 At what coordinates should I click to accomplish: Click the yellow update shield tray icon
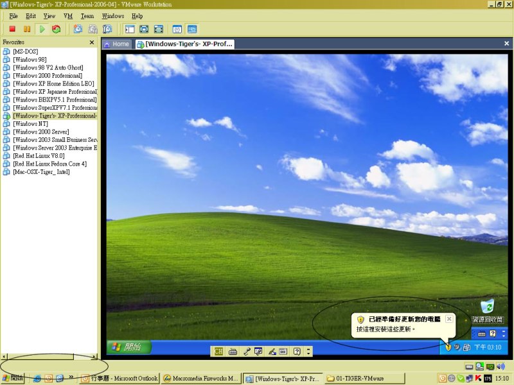(448, 347)
